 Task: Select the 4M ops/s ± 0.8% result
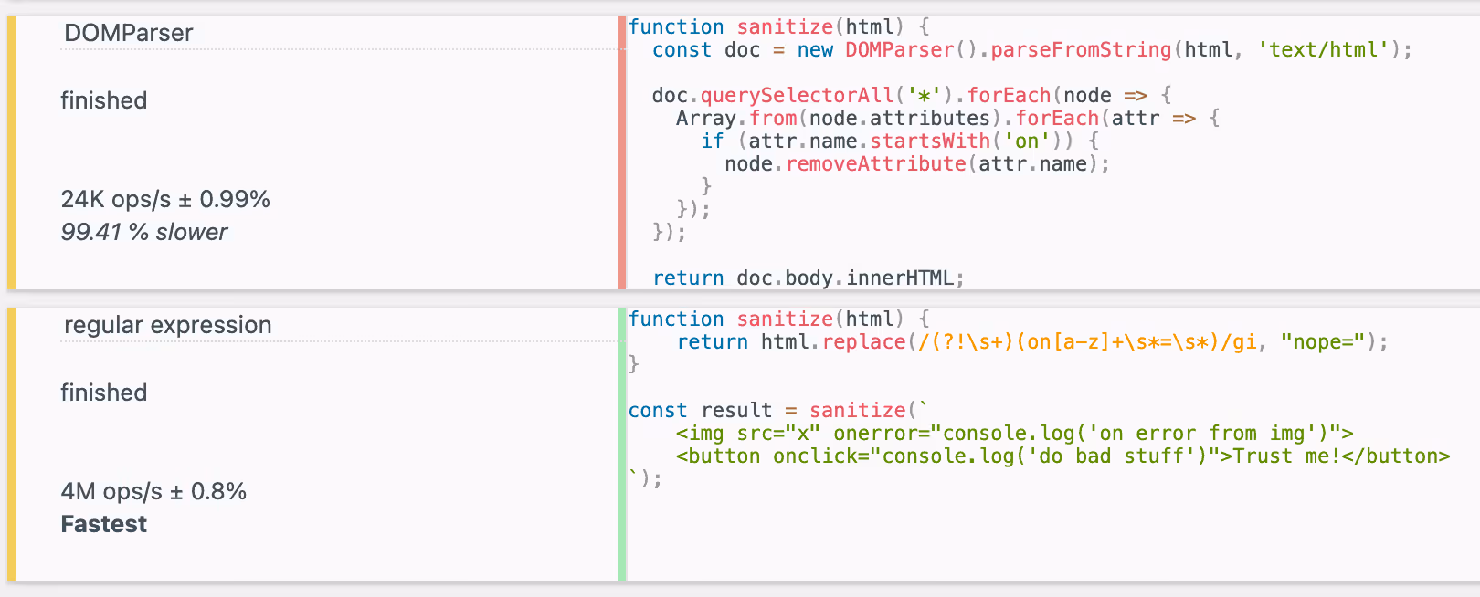153,491
